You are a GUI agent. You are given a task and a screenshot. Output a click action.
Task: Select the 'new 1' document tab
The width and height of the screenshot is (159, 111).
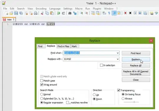tap(9, 19)
